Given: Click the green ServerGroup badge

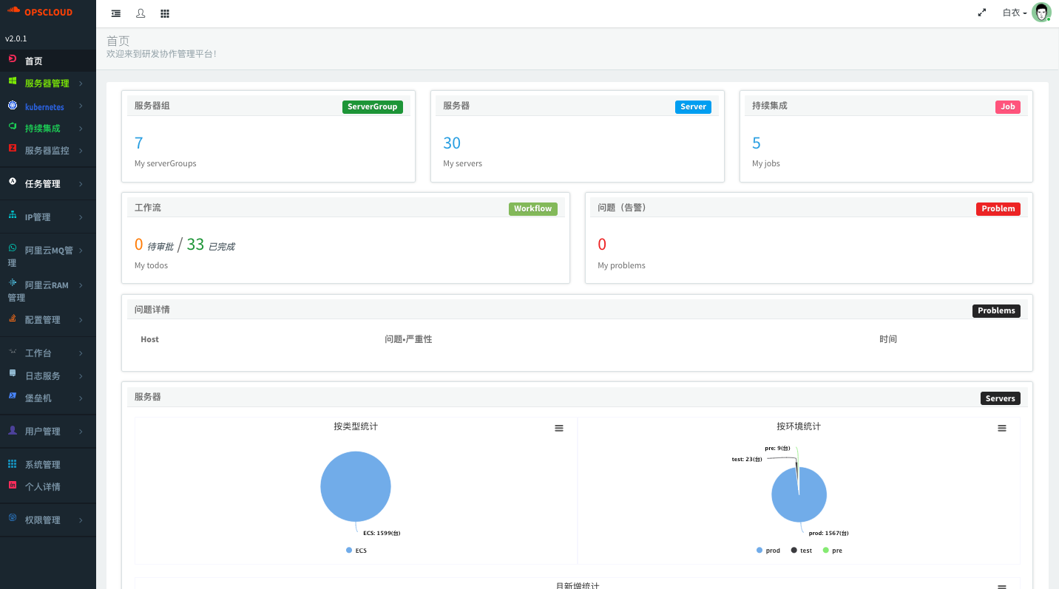Looking at the screenshot, I should click(373, 106).
